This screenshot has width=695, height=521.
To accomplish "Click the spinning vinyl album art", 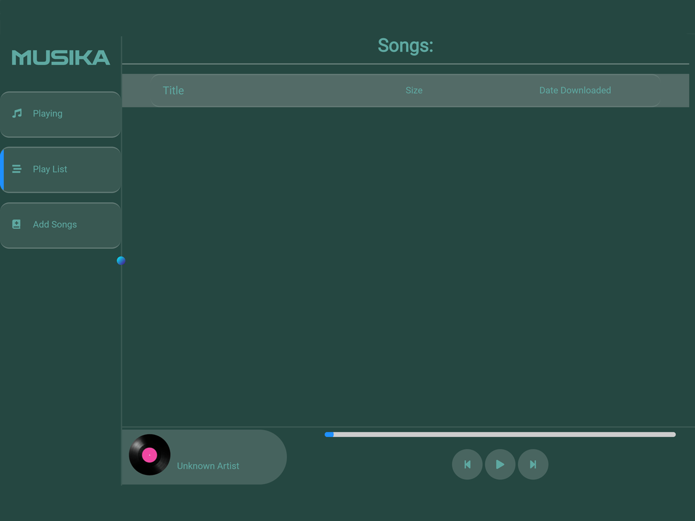I will point(149,455).
